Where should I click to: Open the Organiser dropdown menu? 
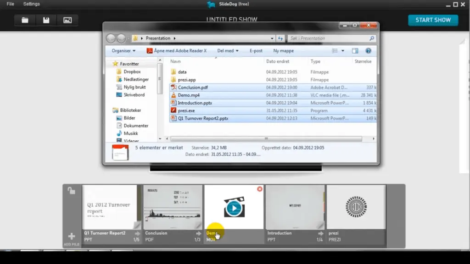pos(123,50)
